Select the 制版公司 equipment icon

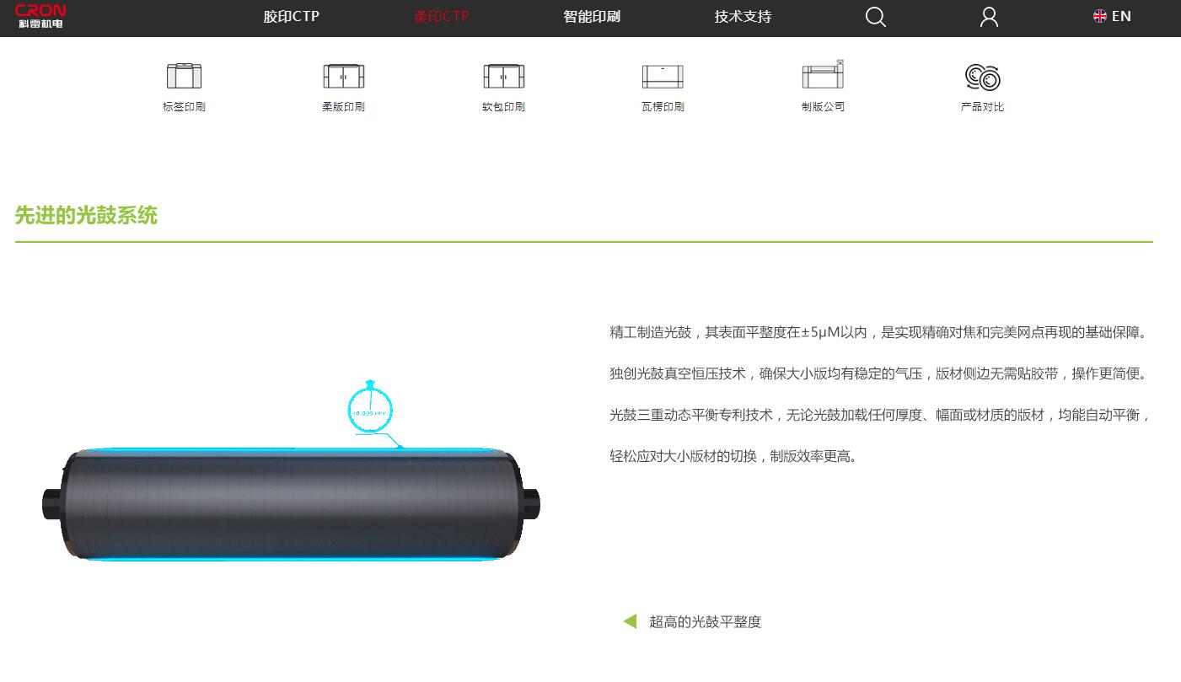click(x=823, y=74)
